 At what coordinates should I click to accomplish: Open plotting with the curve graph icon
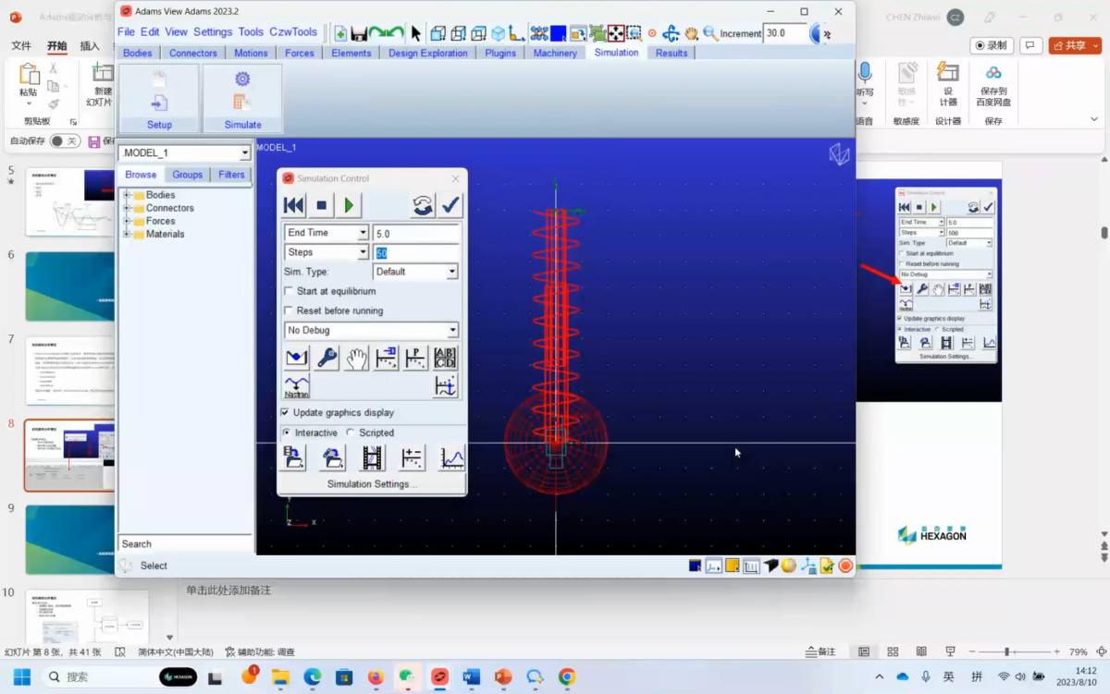click(x=451, y=457)
